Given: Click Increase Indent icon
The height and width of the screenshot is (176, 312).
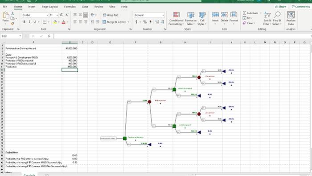Looking at the screenshot, I should pyautogui.click(x=98, y=22).
